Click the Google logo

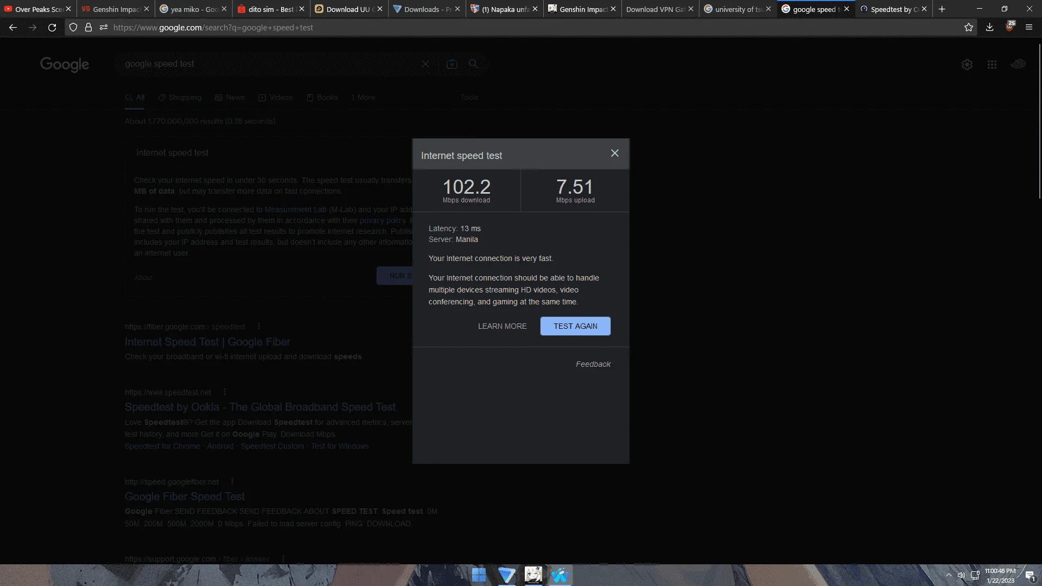click(65, 65)
